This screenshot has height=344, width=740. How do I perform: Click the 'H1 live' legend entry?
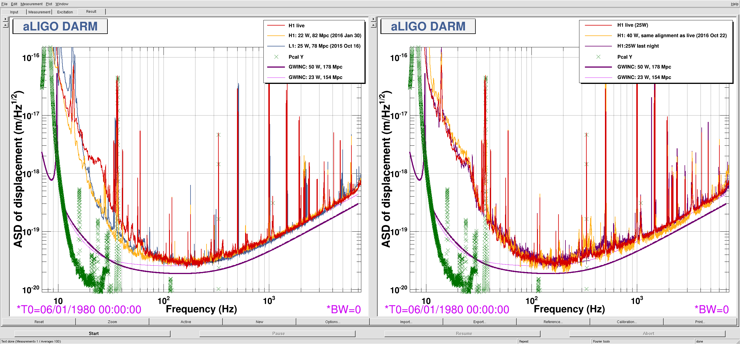click(x=297, y=26)
